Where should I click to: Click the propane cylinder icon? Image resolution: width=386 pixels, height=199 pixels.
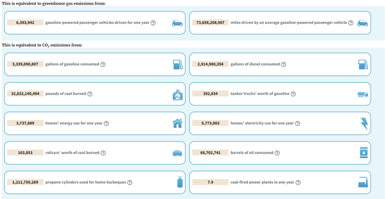pos(180,182)
